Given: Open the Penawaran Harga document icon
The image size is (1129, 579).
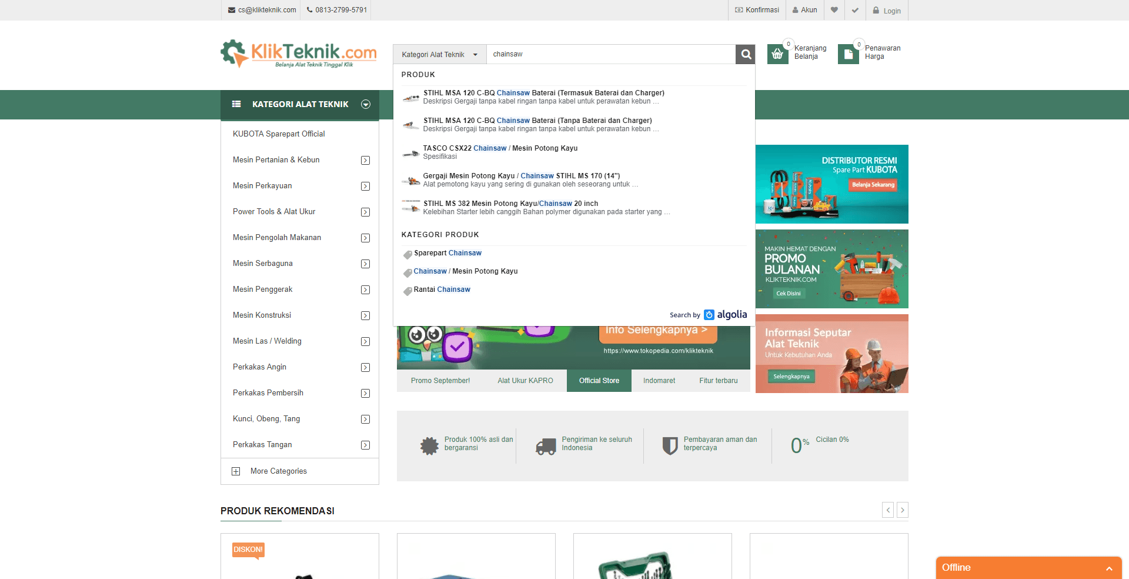Looking at the screenshot, I should pyautogui.click(x=848, y=54).
